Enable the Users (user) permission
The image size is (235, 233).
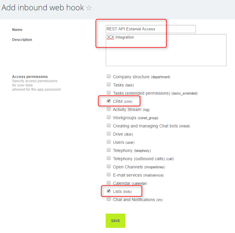pyautogui.click(x=109, y=142)
